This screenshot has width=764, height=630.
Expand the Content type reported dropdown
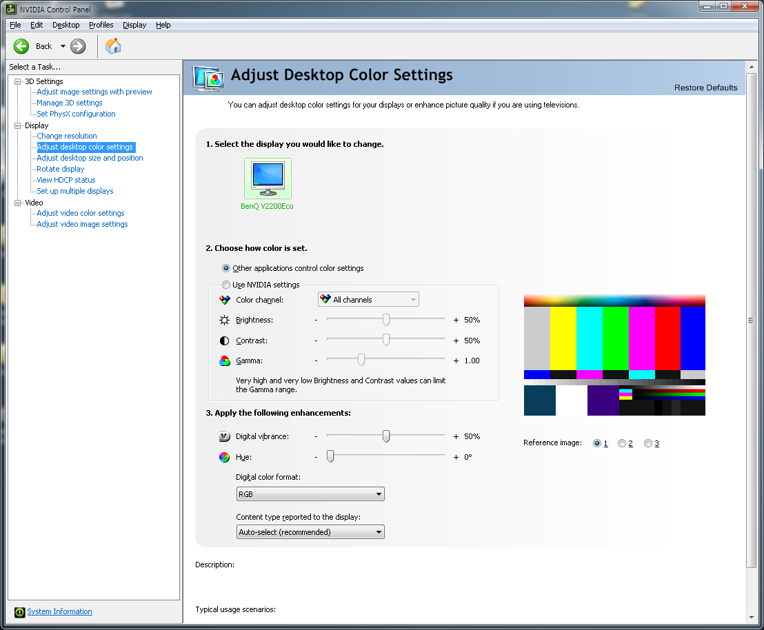click(x=310, y=532)
